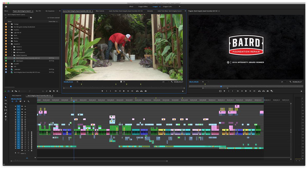This screenshot has height=169, width=308.
Task: Expand the SoundFX bin
Action: (9, 64)
